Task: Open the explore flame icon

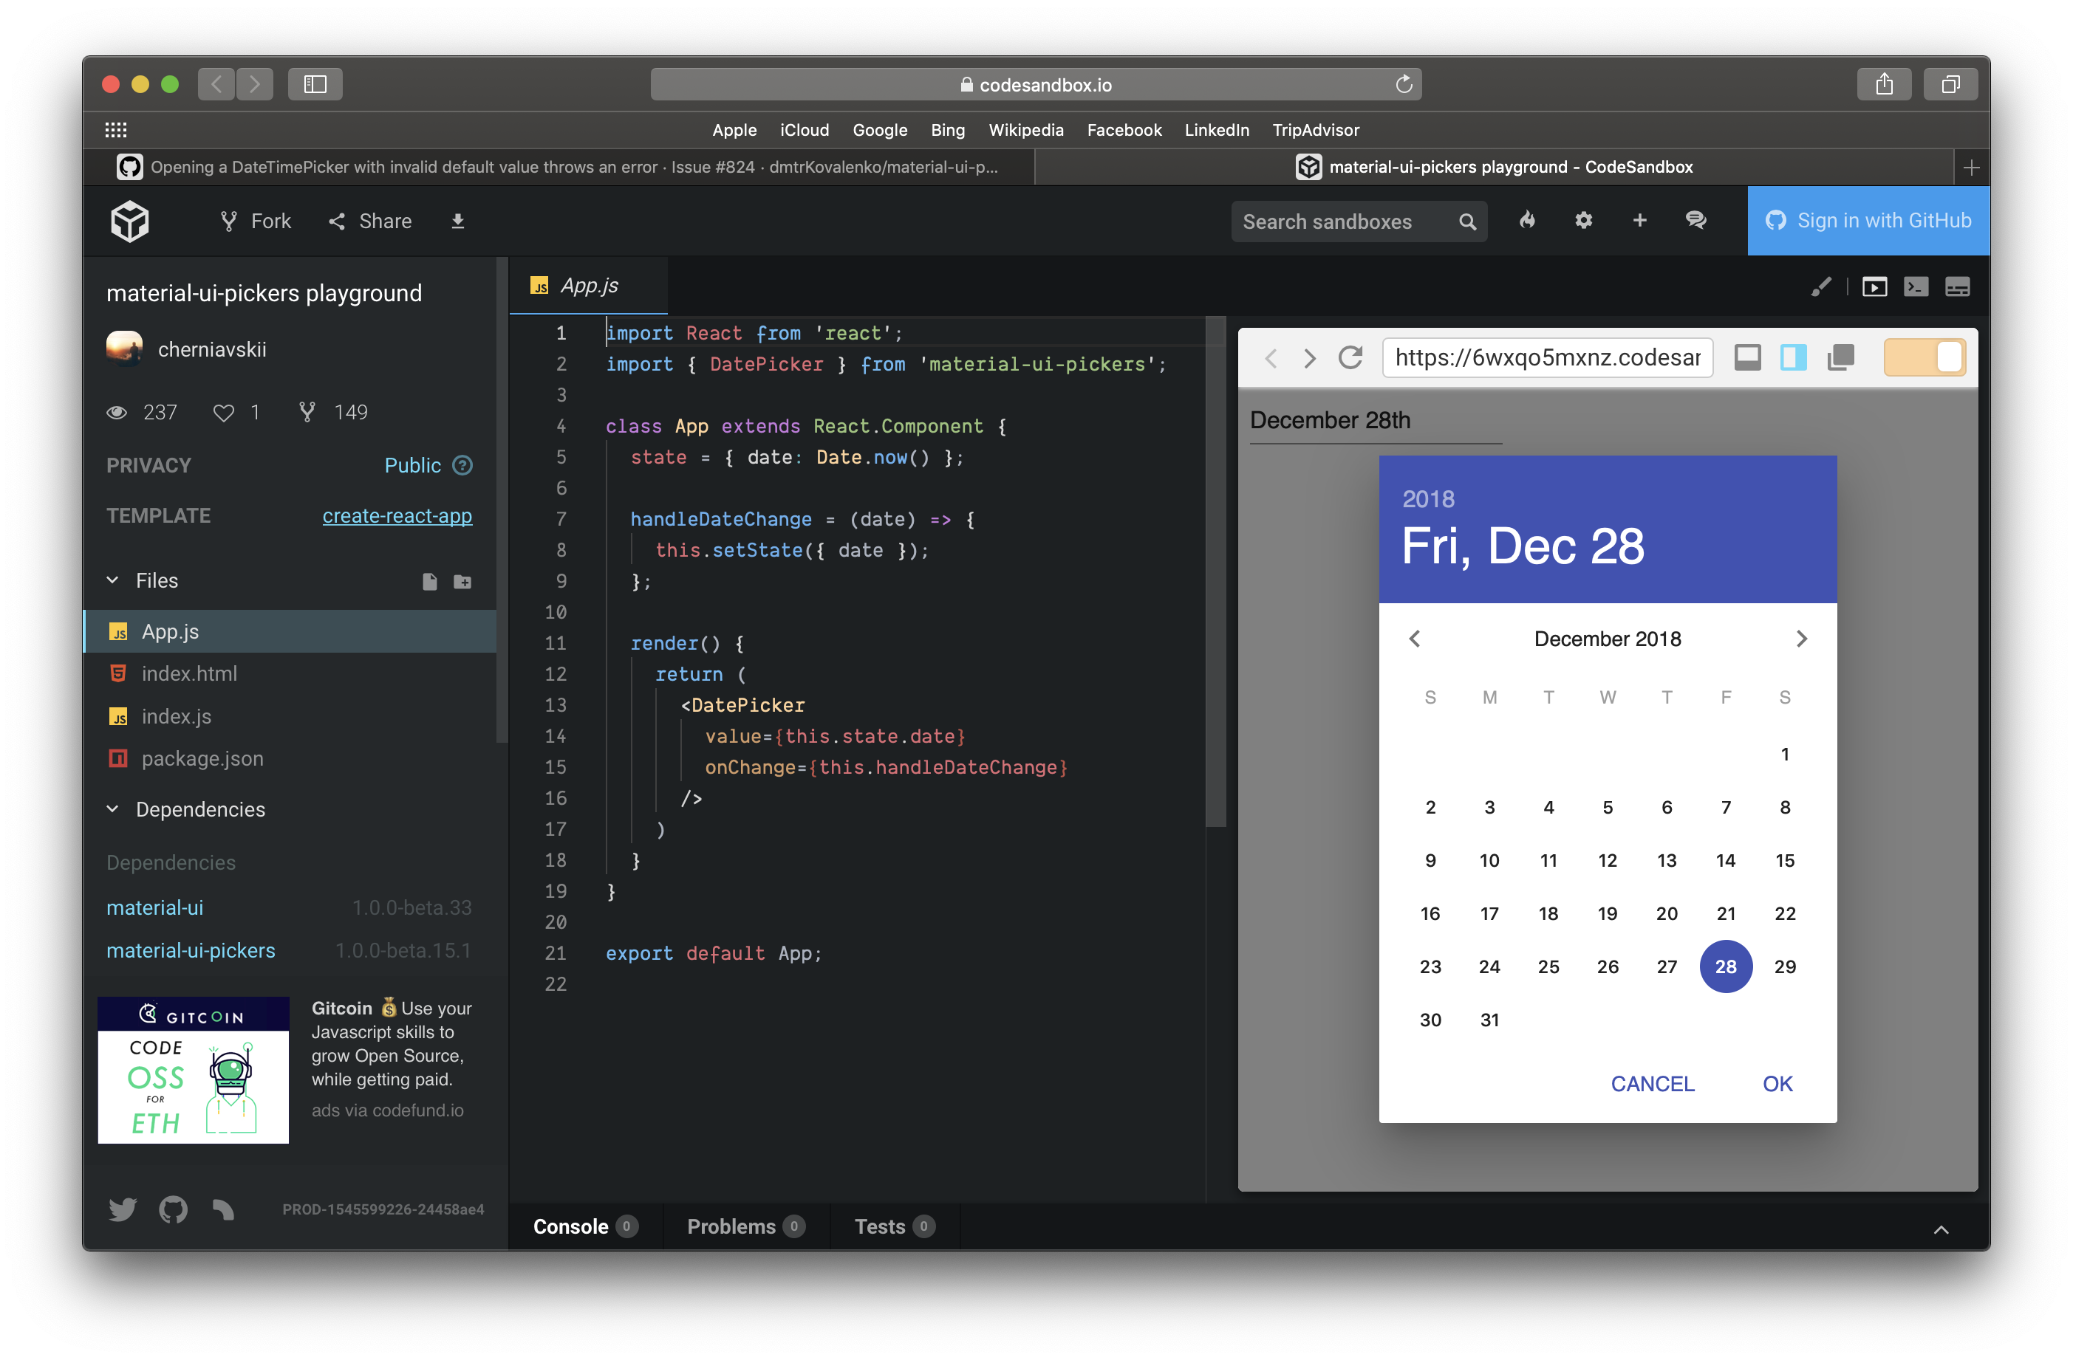Action: [1527, 220]
